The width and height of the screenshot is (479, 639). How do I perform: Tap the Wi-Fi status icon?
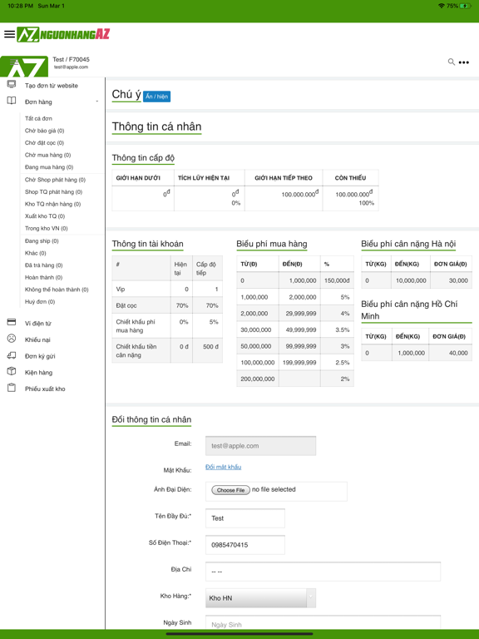coord(442,6)
